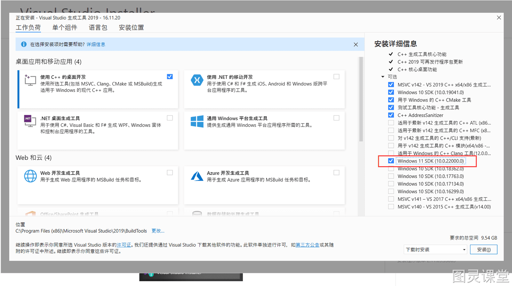Image resolution: width=512 pixels, height=286 pixels.
Task: Click the Azure build tools icon
Action: (197, 176)
